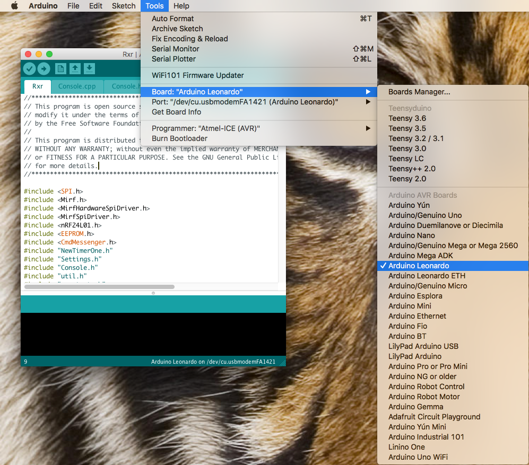Choose Arduino Leonardo ETH board
This screenshot has height=465, width=529.
tap(453, 276)
